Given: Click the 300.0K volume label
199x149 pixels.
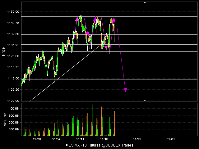Looking at the screenshot, I should point(14,115).
